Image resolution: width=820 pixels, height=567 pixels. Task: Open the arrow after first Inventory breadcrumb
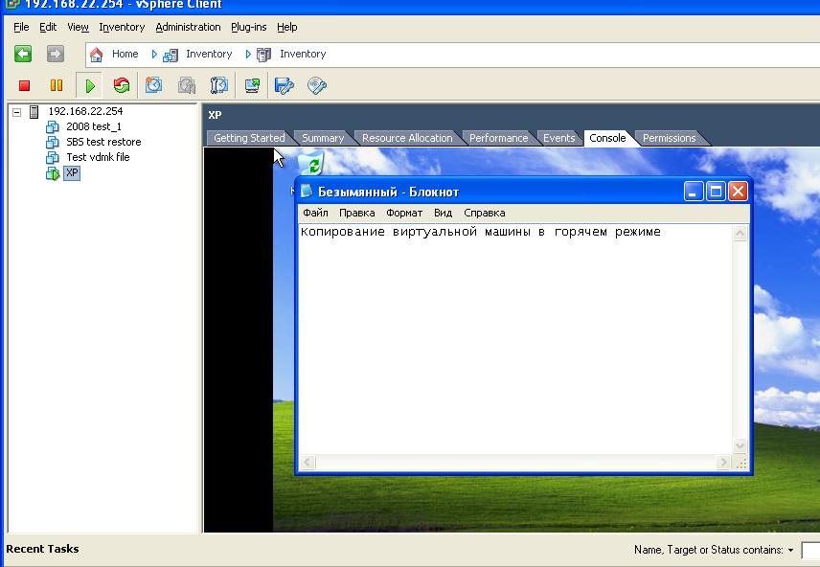point(248,54)
